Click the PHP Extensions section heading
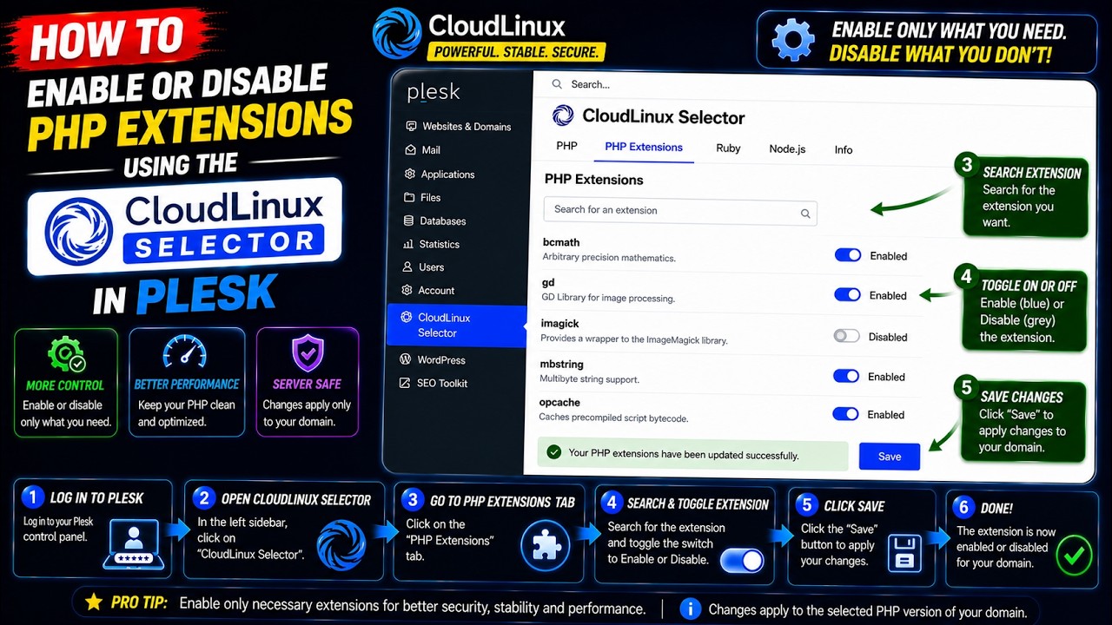The width and height of the screenshot is (1112, 625). pyautogui.click(x=594, y=180)
